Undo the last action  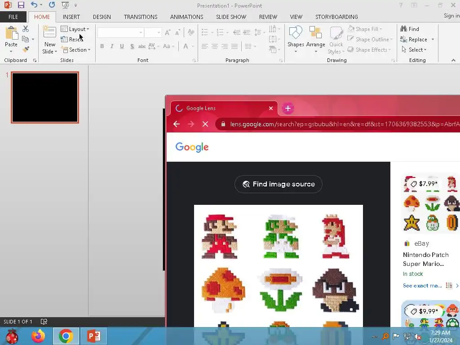[x=34, y=4]
